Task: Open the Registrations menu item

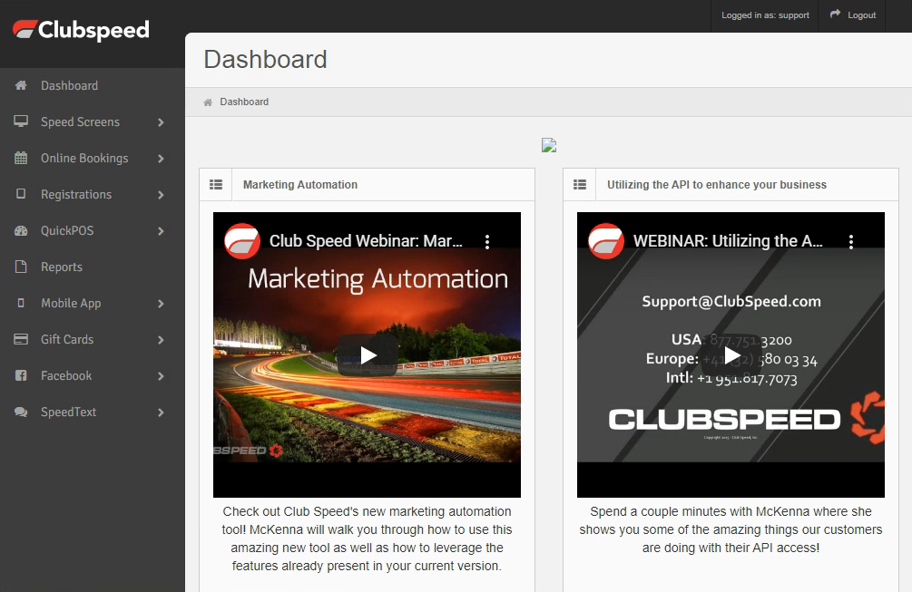Action: pyautogui.click(x=93, y=194)
